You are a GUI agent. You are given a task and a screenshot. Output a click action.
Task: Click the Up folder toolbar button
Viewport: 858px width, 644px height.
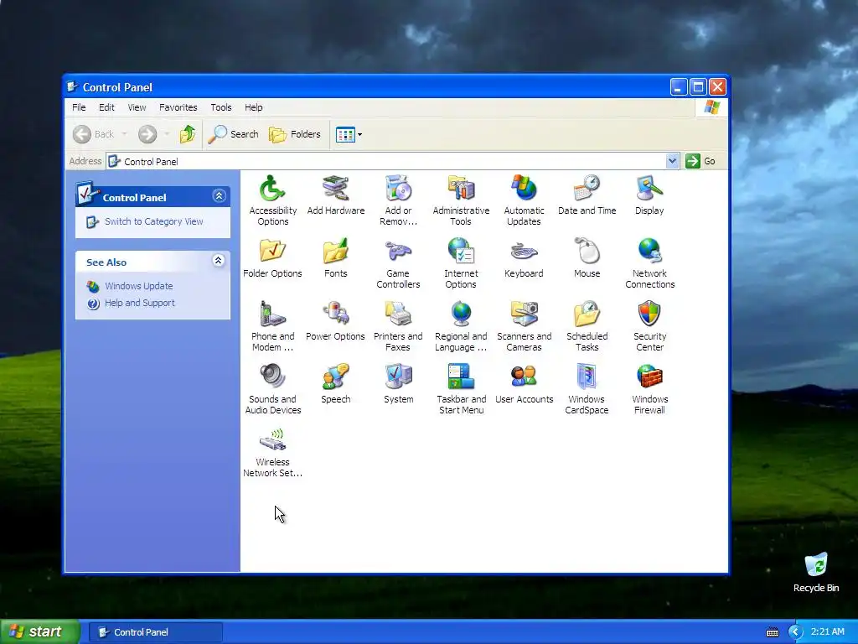point(187,134)
